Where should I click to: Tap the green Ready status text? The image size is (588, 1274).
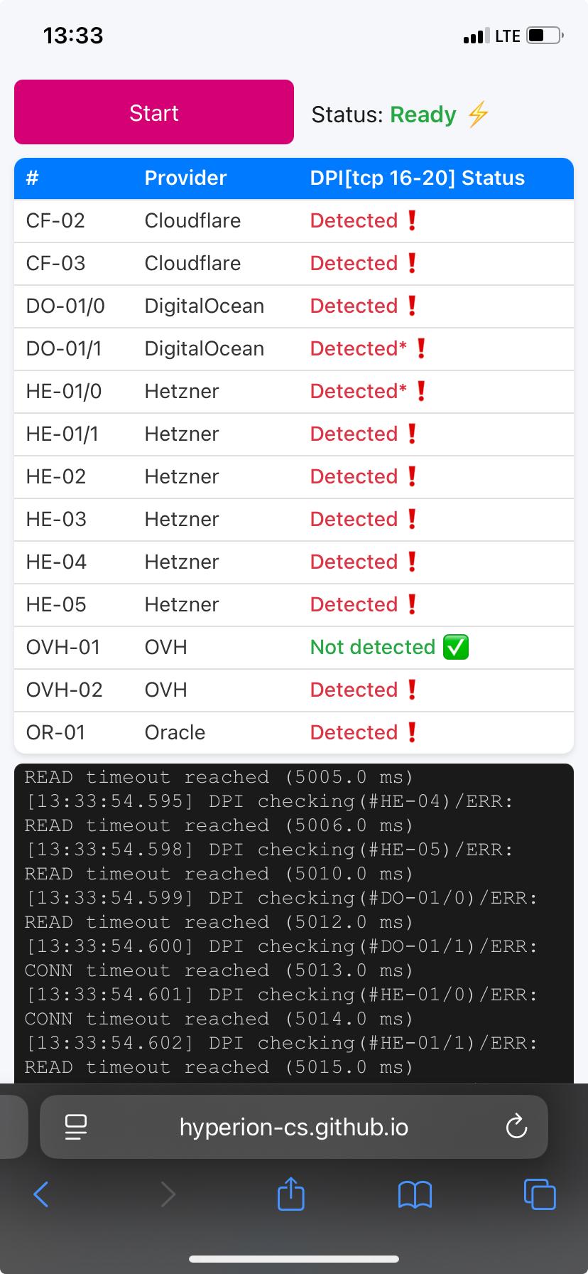point(423,114)
